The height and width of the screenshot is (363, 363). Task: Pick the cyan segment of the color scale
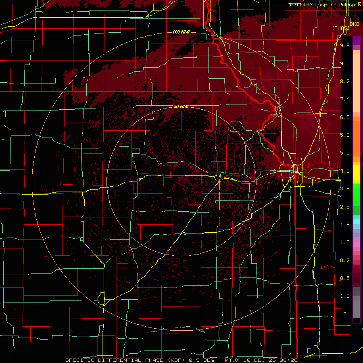tap(356, 222)
